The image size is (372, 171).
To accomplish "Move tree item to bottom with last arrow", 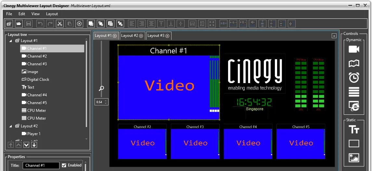I will click(x=34, y=145).
